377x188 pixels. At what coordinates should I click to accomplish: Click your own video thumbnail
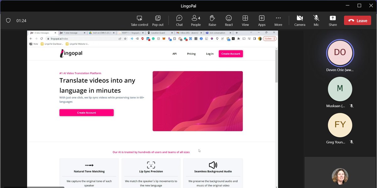click(340, 176)
